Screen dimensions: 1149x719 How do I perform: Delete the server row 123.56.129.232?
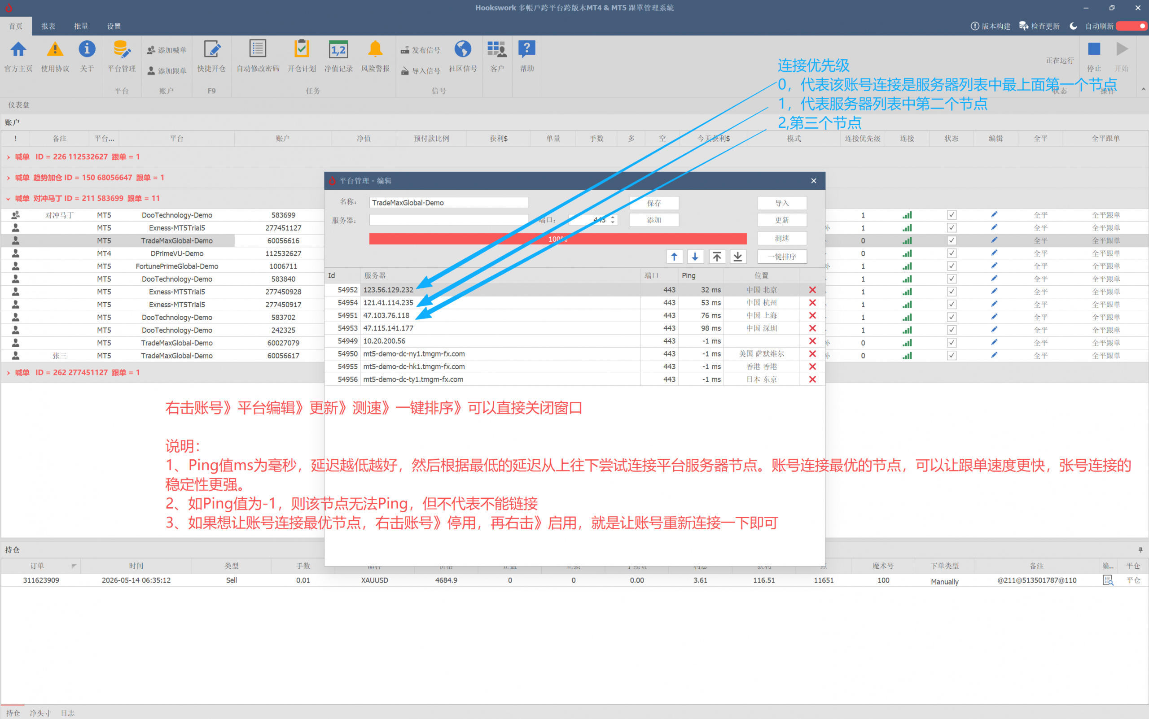pos(812,290)
